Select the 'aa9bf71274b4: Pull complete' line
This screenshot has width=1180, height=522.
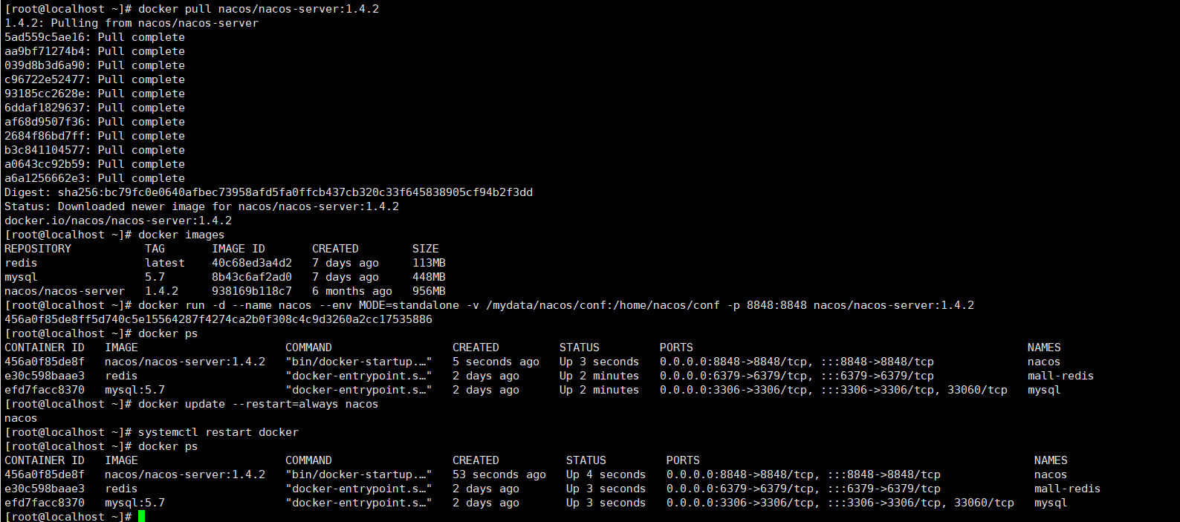(94, 51)
